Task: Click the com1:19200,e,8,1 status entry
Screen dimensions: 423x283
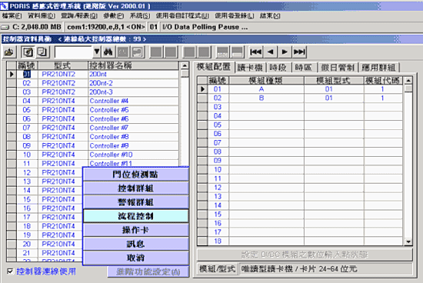Action: point(106,27)
